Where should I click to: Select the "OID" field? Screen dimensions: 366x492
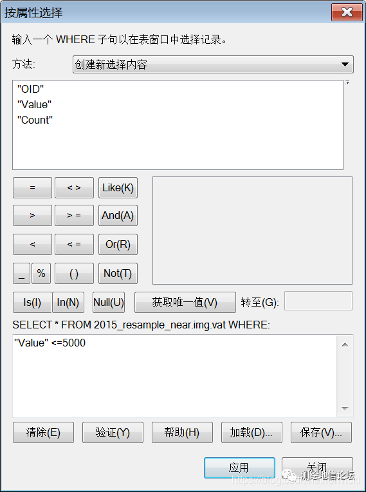coord(30,89)
